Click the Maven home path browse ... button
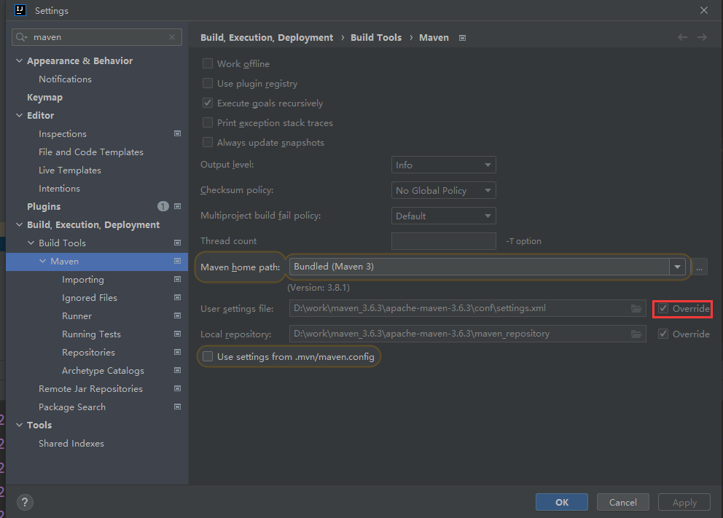Viewport: 723px width, 518px height. [700, 267]
